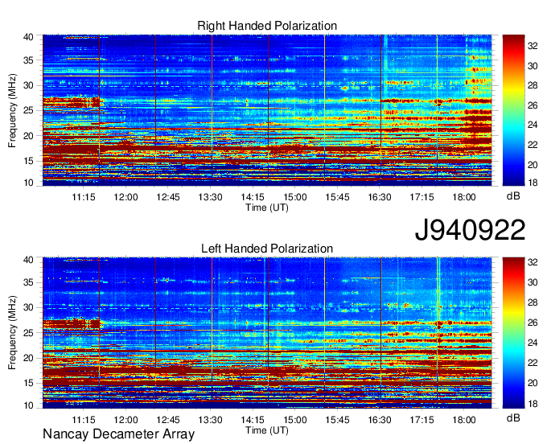The height and width of the screenshot is (444, 547).
Task: Select the J940922 observation label
Action: [470, 230]
